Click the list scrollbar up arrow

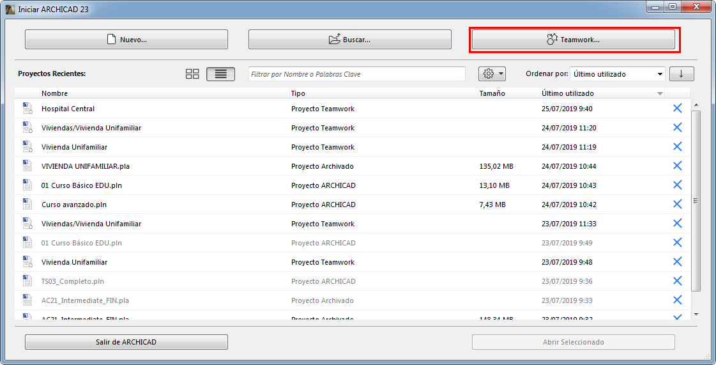(696, 105)
